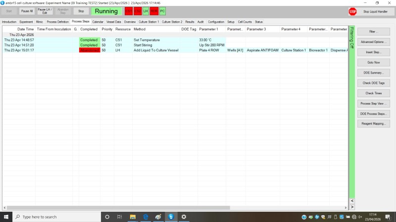396x222 pixels.
Task: Click the Check Times button
Action: (x=374, y=93)
